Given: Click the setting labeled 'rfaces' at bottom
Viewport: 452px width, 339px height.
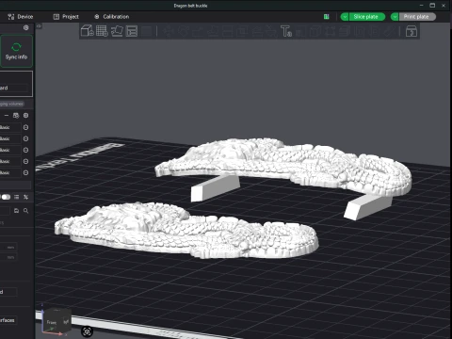Looking at the screenshot, I should 8,320.
